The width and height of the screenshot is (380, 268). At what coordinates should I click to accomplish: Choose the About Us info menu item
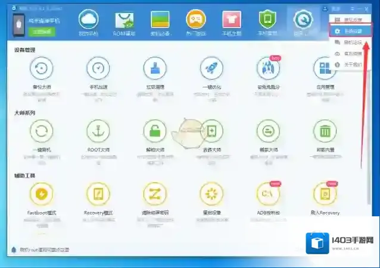coord(350,65)
